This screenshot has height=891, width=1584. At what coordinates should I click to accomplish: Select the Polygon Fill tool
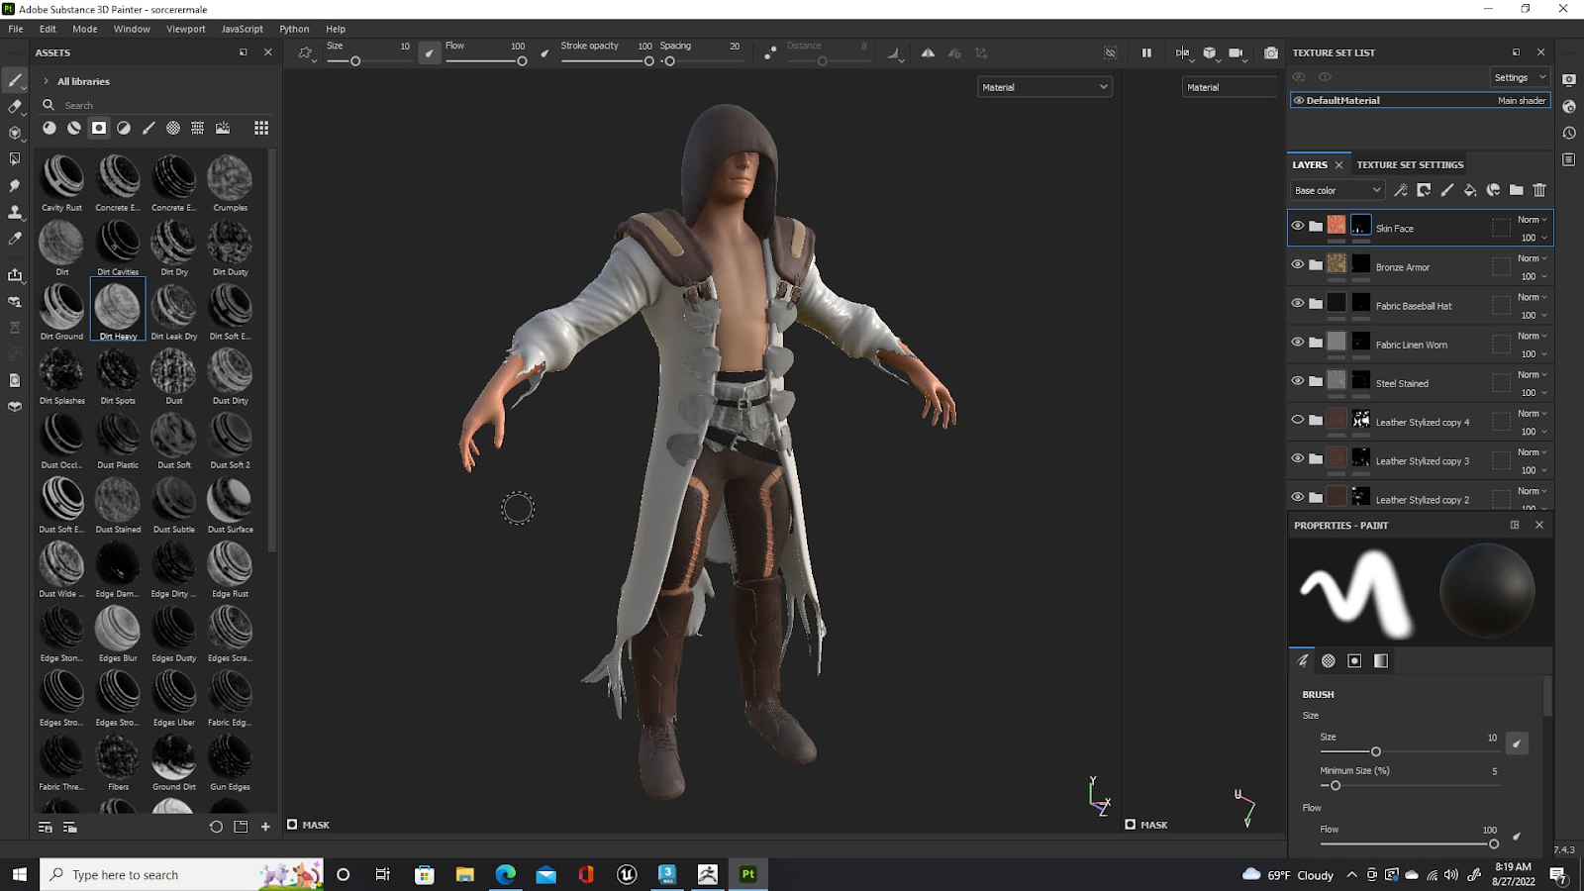(x=15, y=158)
